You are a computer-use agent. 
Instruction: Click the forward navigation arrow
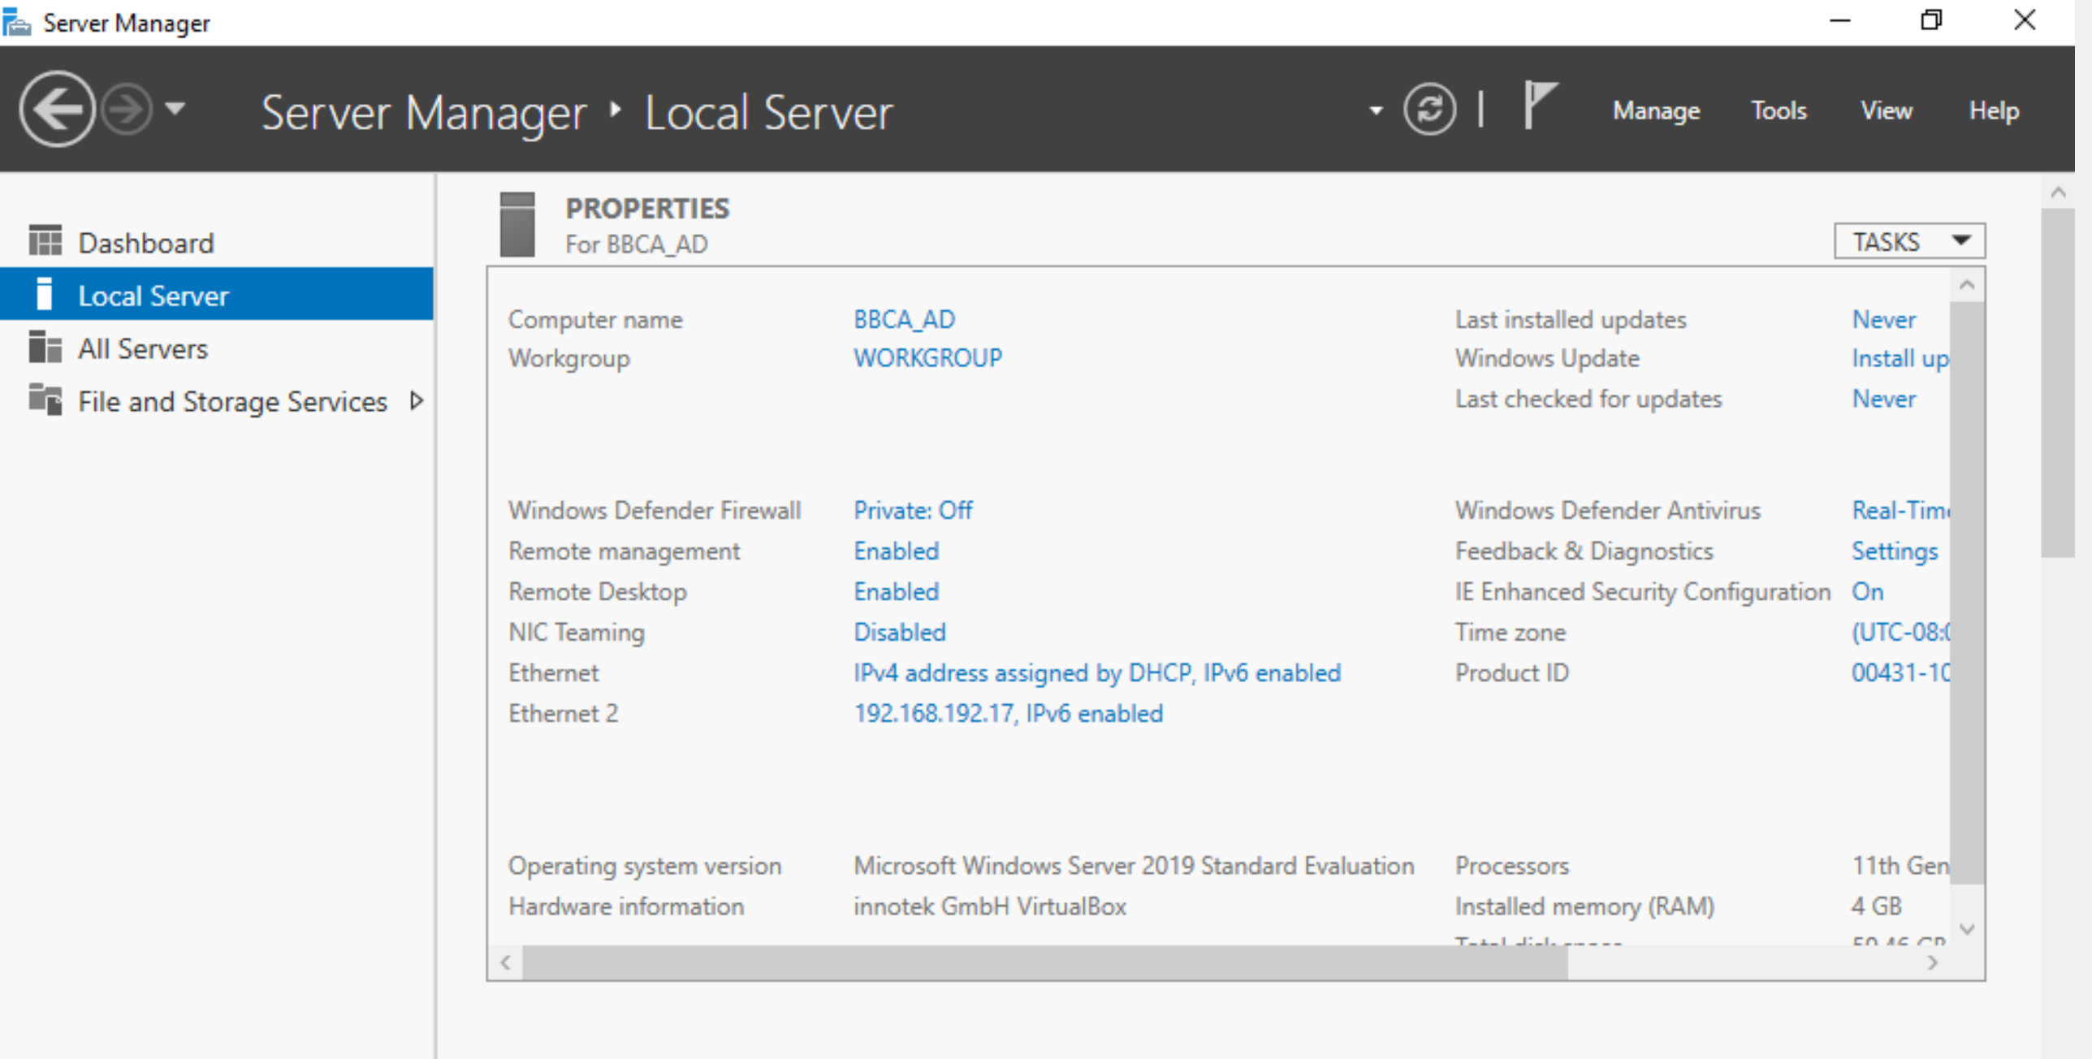pyautogui.click(x=127, y=109)
